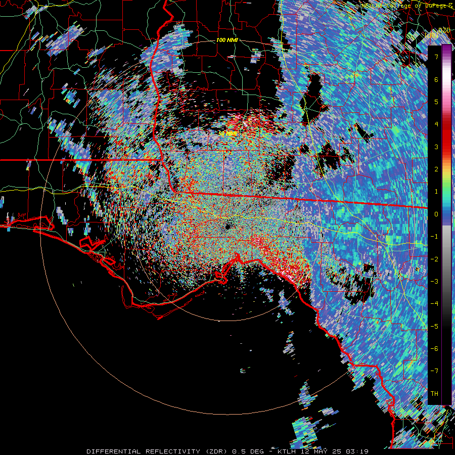Click the "TH" threshold label on the scale
Screen dimensions: 455x455
coord(434,394)
